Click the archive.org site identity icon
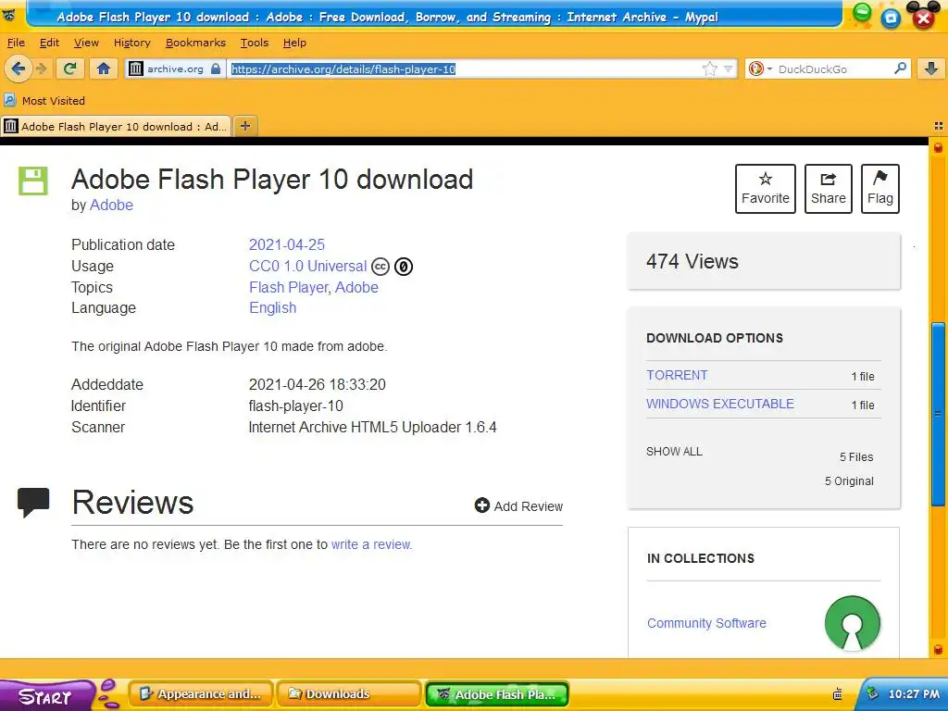The image size is (948, 711). (136, 69)
